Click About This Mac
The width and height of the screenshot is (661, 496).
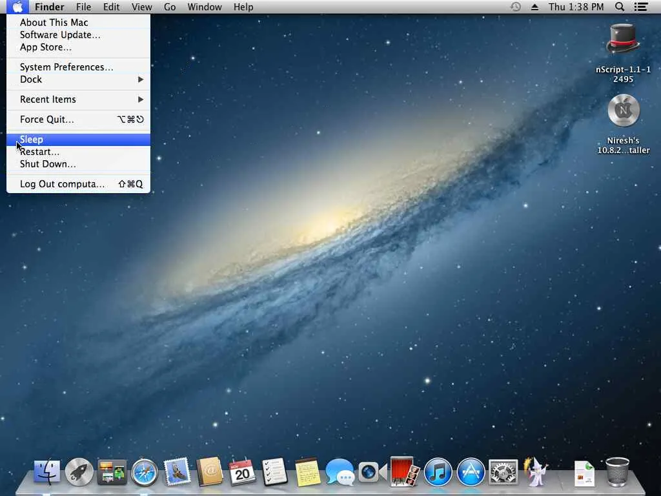[x=54, y=23]
